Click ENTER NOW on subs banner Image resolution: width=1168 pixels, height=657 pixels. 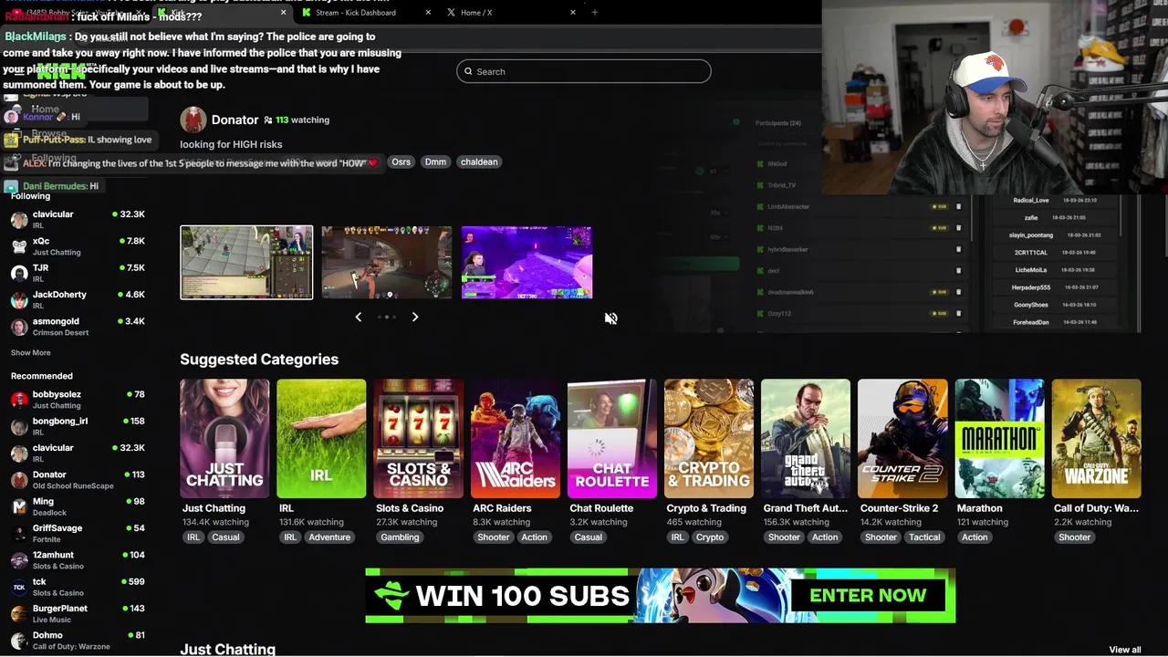pos(868,596)
